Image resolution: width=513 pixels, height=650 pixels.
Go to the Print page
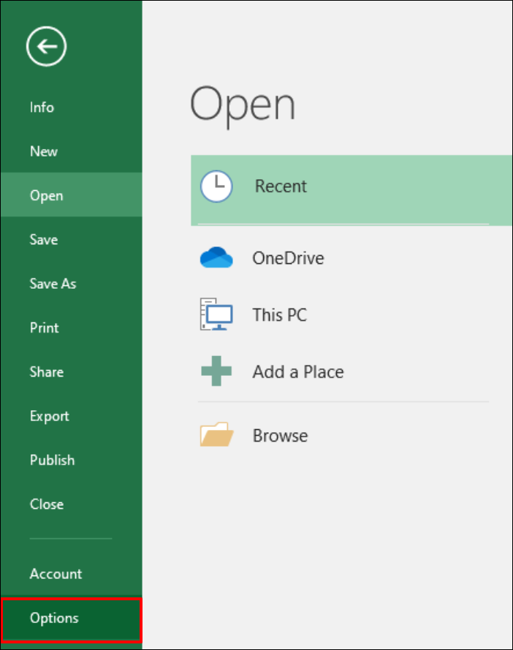[x=44, y=328]
